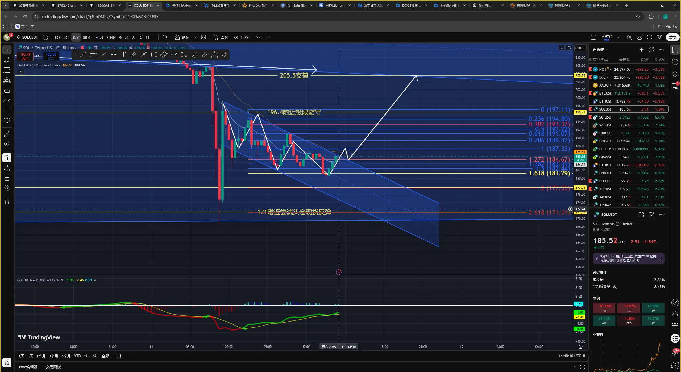Image resolution: width=681 pixels, height=372 pixels.
Task: Open the USDT currency dropdown
Action: 580,48
